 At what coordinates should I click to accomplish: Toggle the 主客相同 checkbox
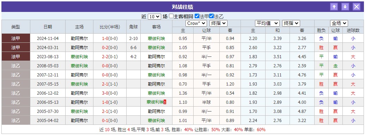pyautogui.click(x=171, y=16)
